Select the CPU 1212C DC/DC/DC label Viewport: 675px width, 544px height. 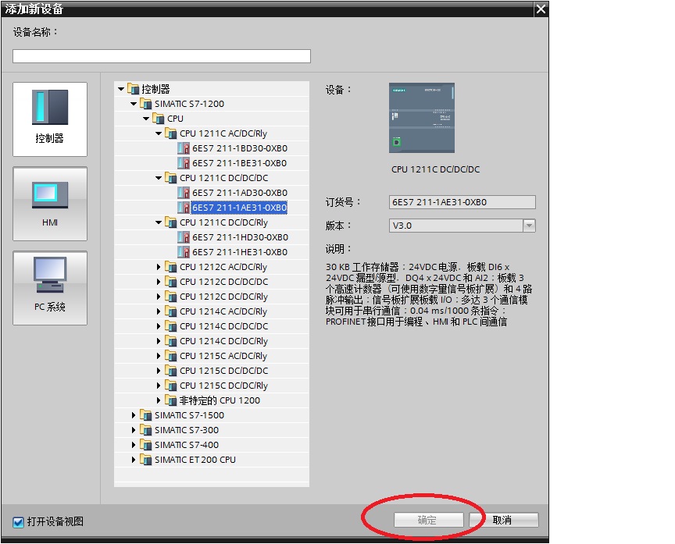(224, 282)
